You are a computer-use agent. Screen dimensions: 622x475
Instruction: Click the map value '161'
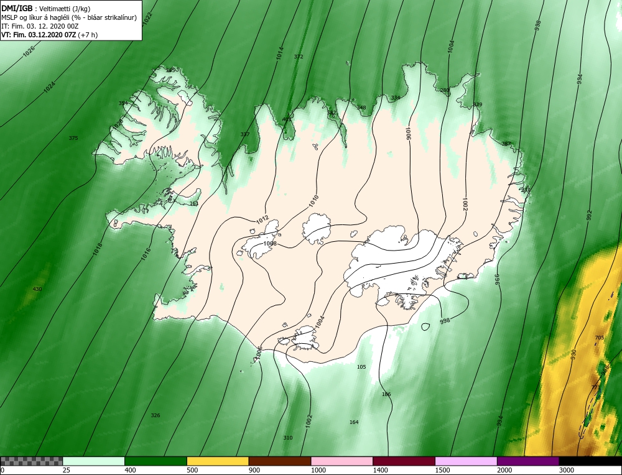[194, 204]
